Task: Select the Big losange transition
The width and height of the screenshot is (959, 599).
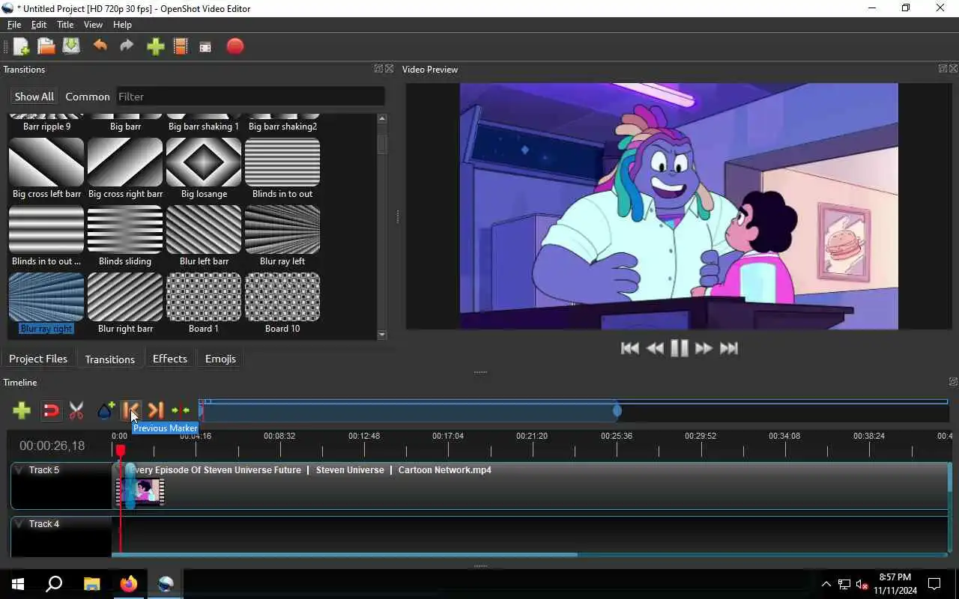Action: click(204, 169)
